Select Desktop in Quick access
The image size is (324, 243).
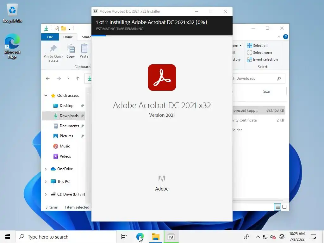pyautogui.click(x=64, y=106)
